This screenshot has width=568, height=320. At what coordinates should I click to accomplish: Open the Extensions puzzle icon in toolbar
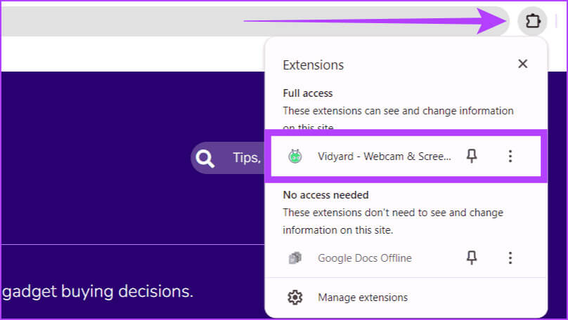click(531, 21)
